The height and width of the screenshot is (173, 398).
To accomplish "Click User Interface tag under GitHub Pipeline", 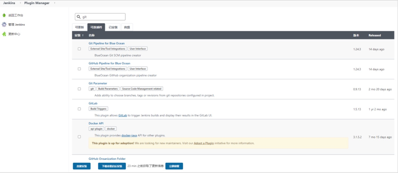I will (138, 69).
